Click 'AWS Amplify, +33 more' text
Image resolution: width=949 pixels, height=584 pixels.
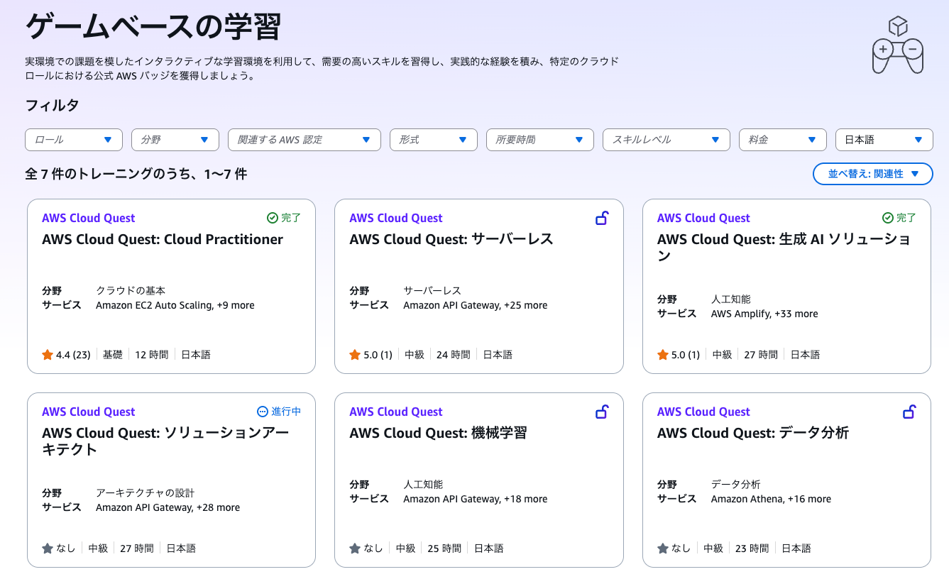[x=764, y=314]
